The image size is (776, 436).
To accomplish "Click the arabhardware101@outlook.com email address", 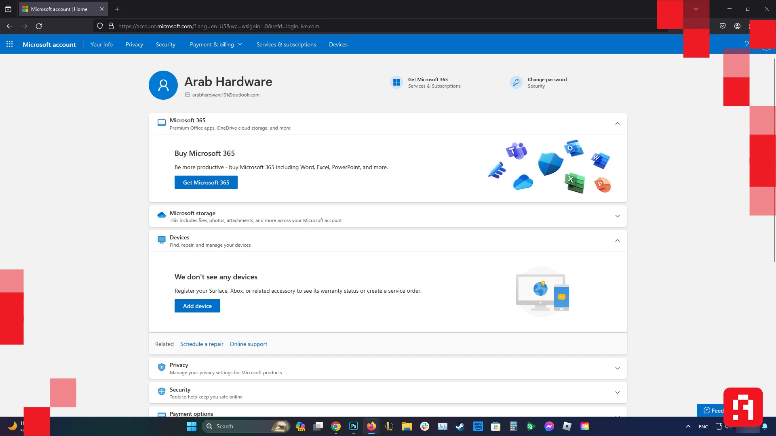I will (226, 95).
